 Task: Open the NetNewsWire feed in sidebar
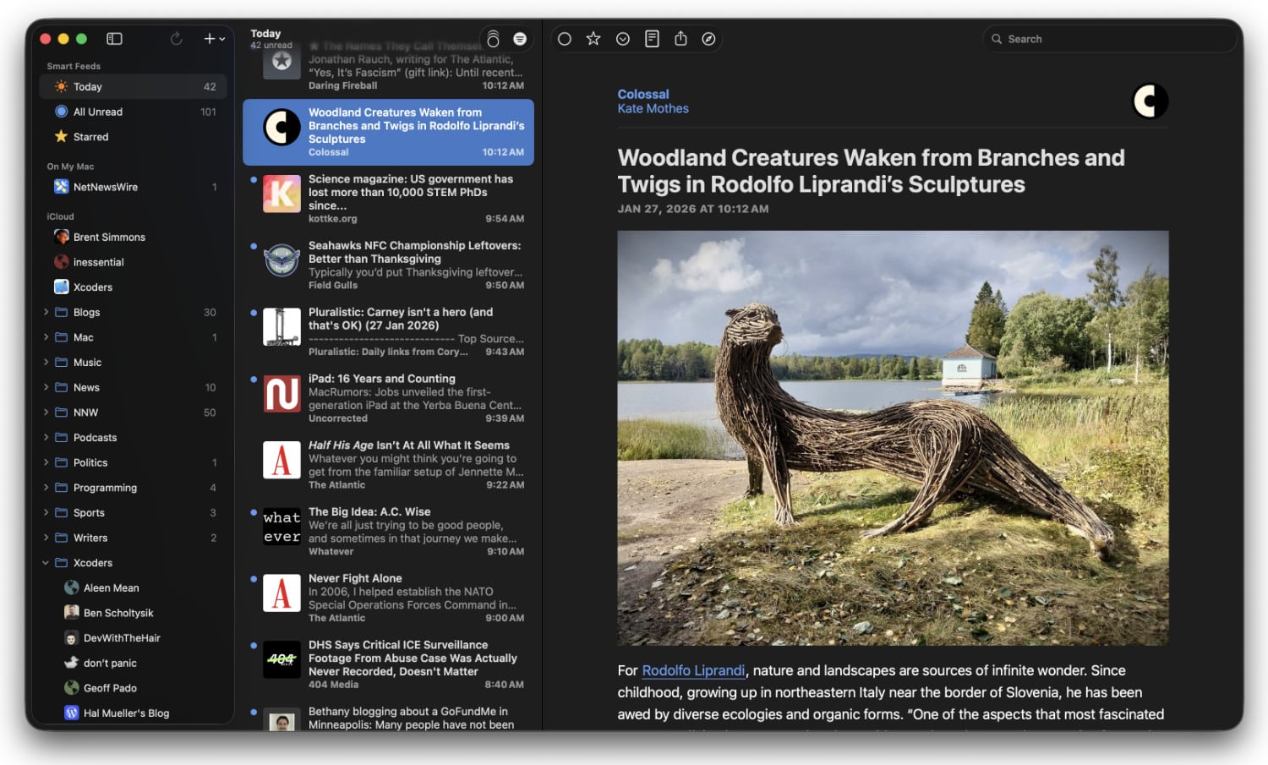pyautogui.click(x=105, y=187)
